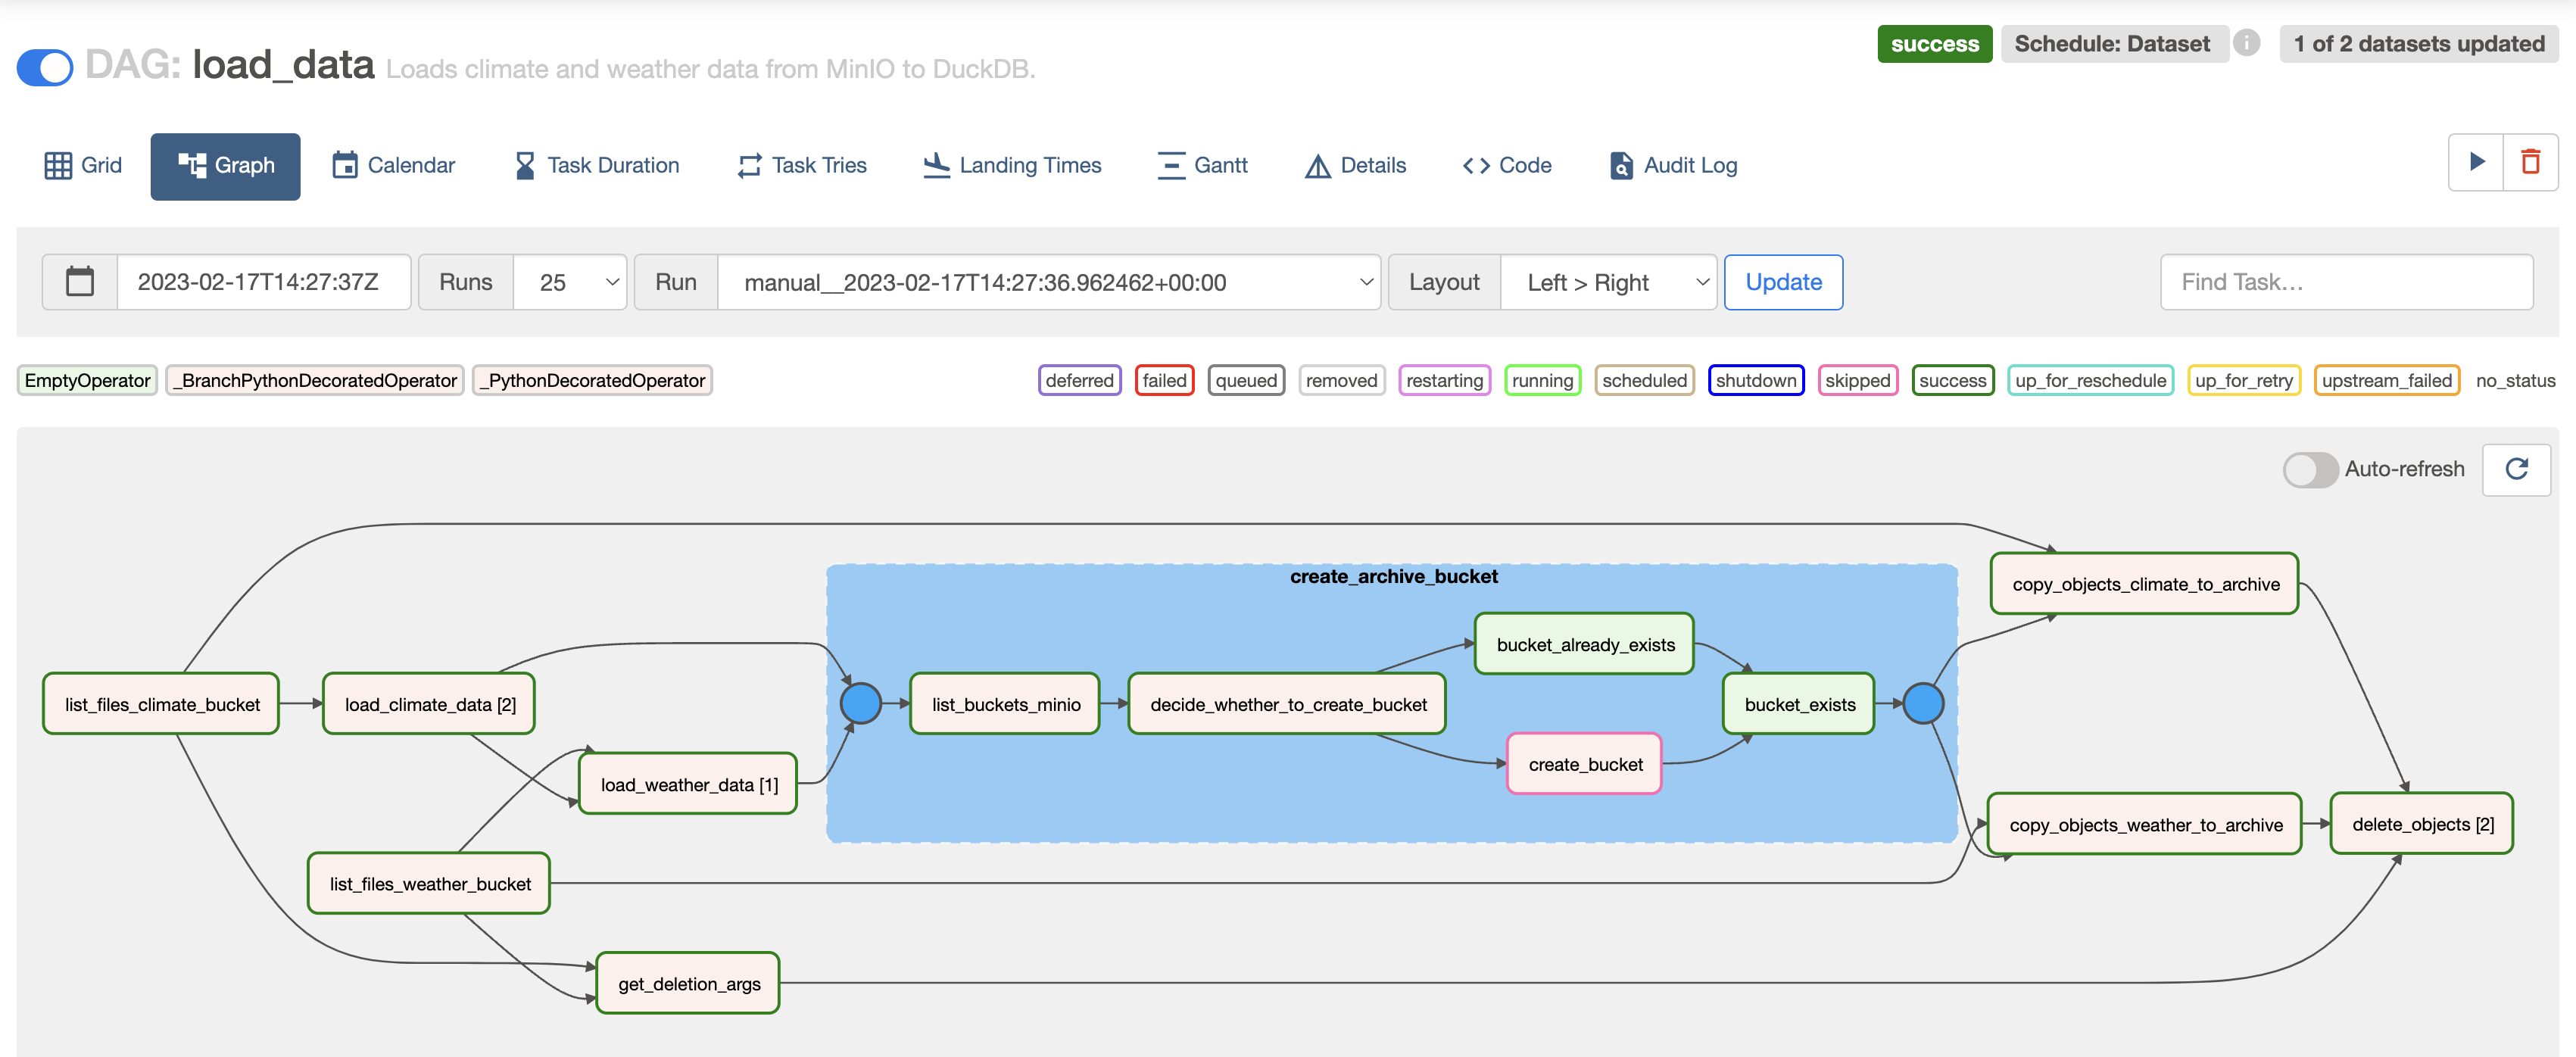The width and height of the screenshot is (2576, 1057).
Task: Open the Layout direction dropdown
Action: [1608, 282]
